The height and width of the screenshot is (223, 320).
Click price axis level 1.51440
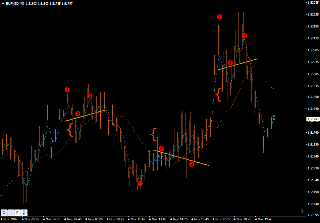tap(313, 204)
